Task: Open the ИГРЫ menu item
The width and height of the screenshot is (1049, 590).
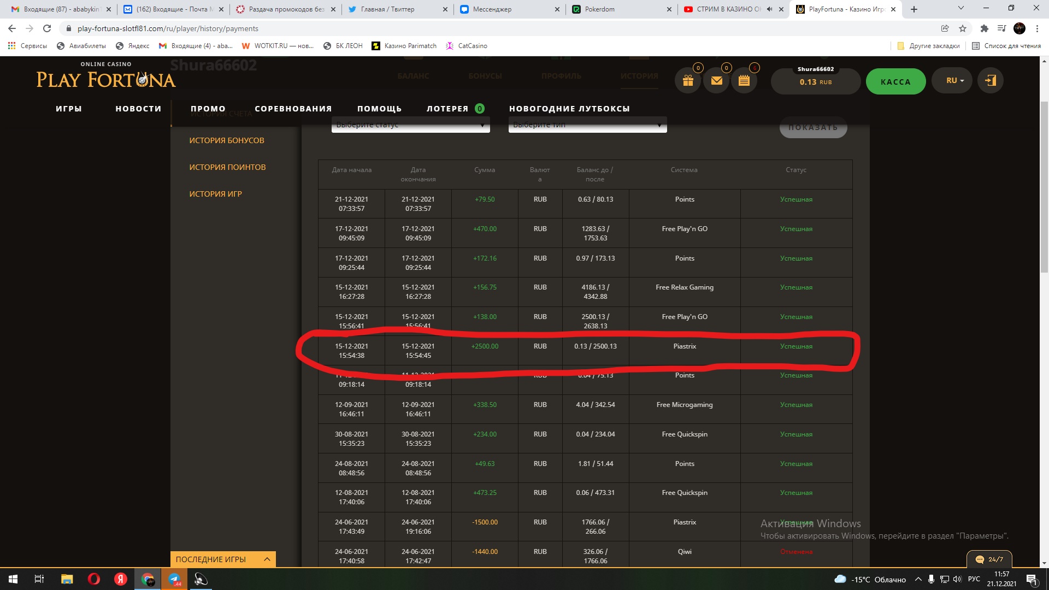Action: (69, 109)
